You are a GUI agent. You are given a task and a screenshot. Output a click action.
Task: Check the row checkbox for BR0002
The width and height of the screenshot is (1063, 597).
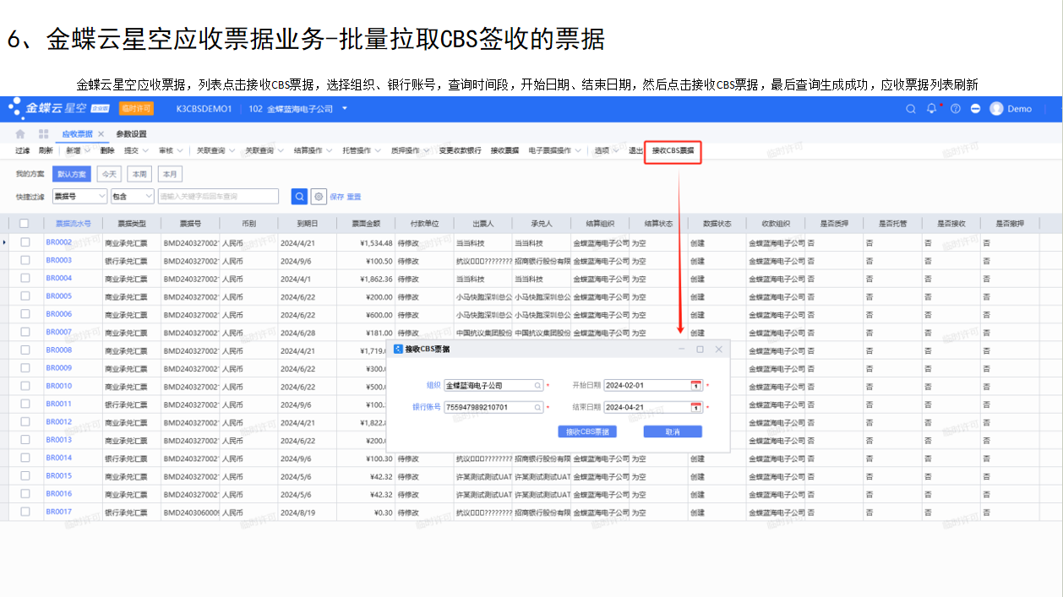pyautogui.click(x=25, y=242)
